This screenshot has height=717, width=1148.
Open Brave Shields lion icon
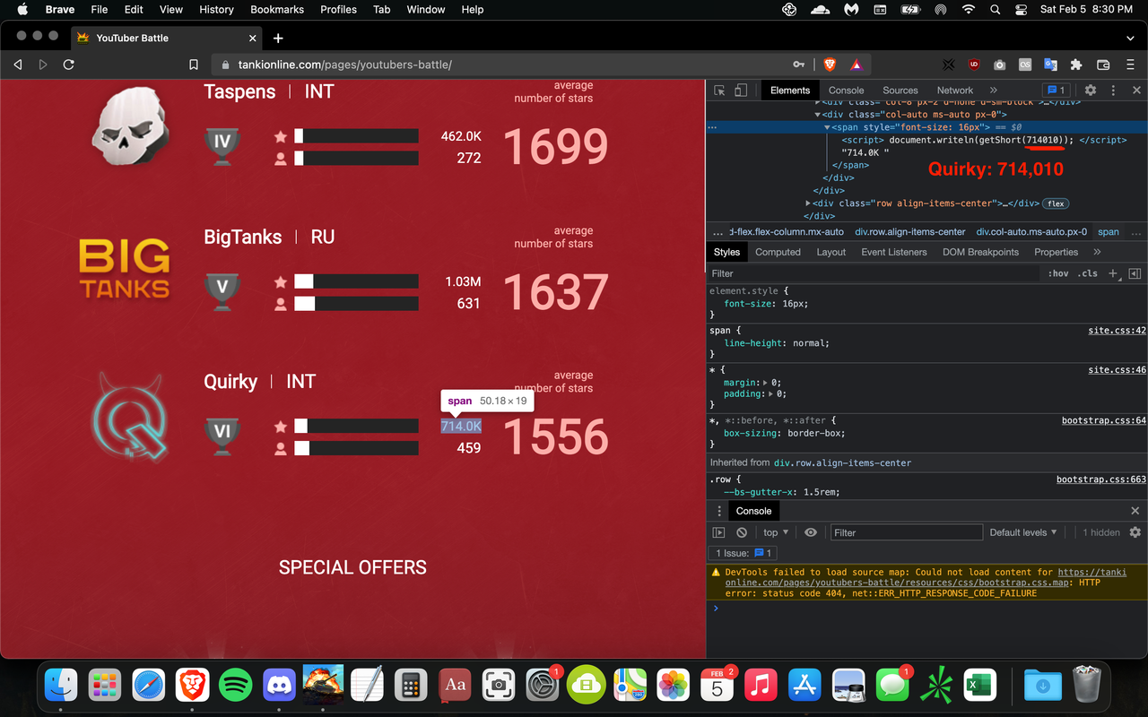(830, 65)
